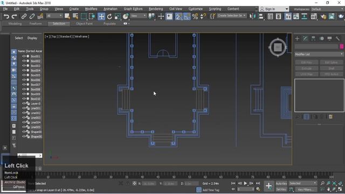Activate the Select and Rotate tool

[x=109, y=16]
